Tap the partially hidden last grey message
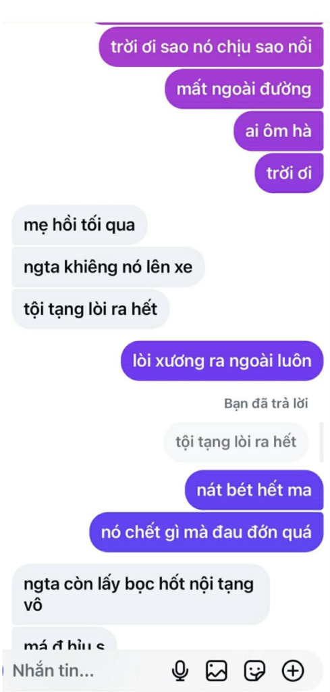This screenshot has height=692, width=330. pos(63,640)
